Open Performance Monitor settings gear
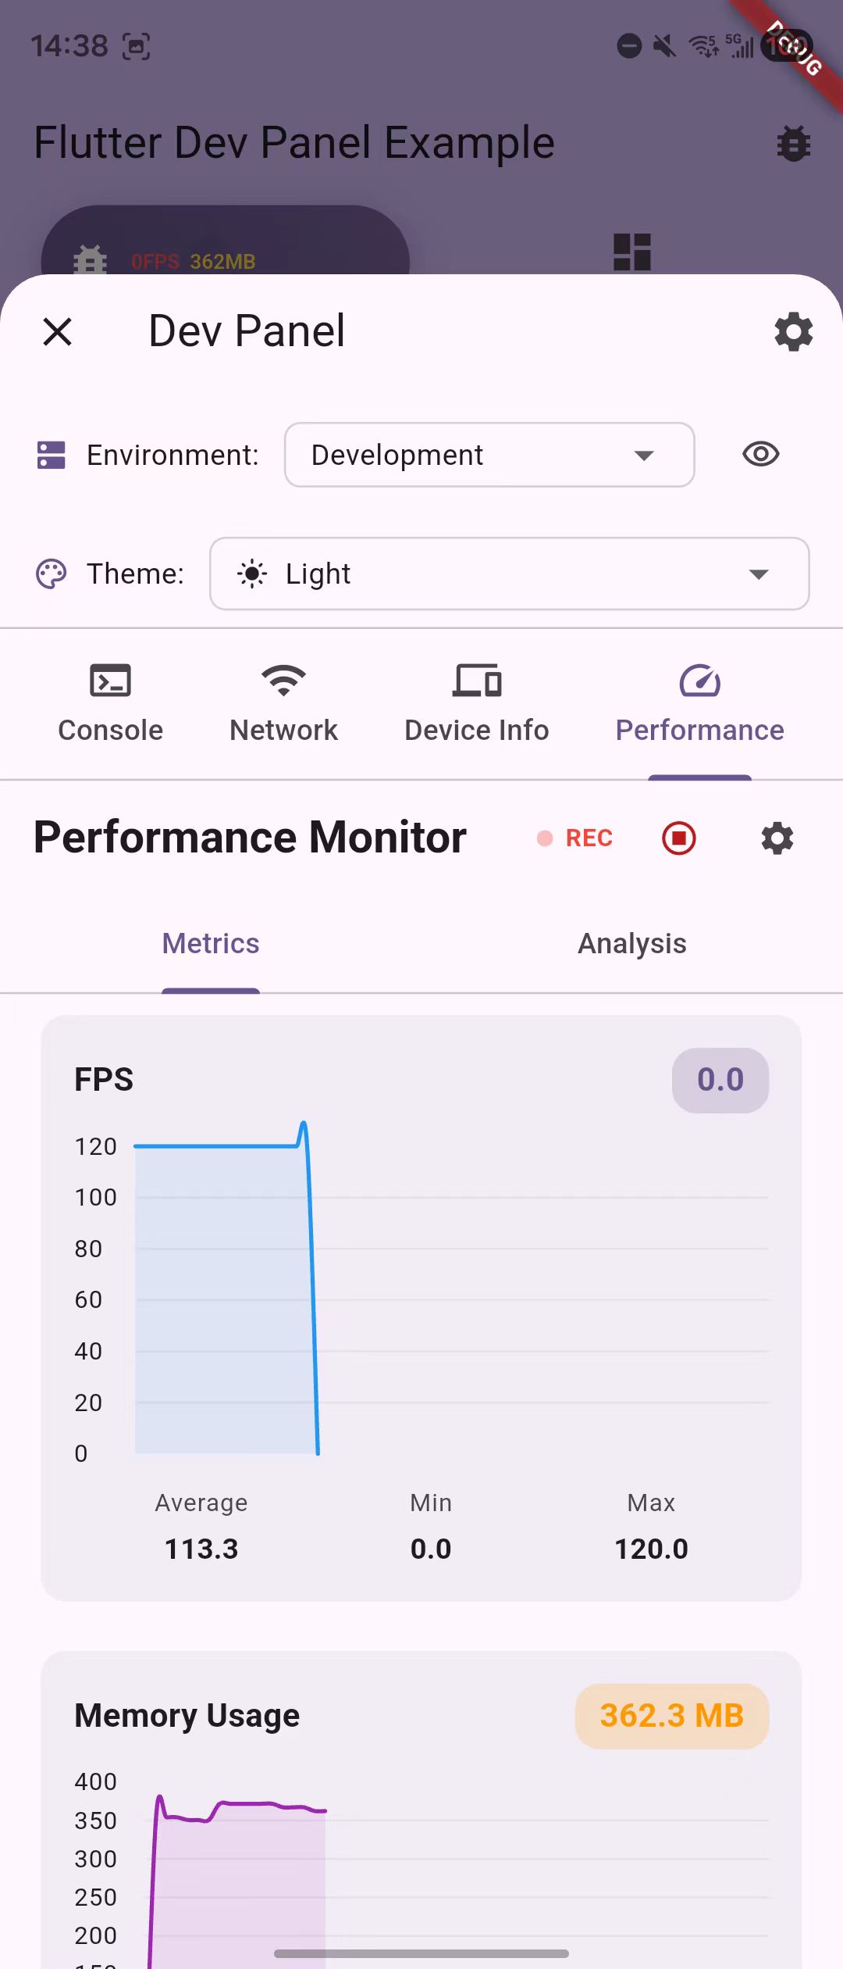843x1969 pixels. tap(776, 838)
